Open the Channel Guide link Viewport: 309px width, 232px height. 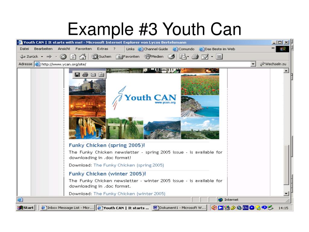click(x=153, y=49)
